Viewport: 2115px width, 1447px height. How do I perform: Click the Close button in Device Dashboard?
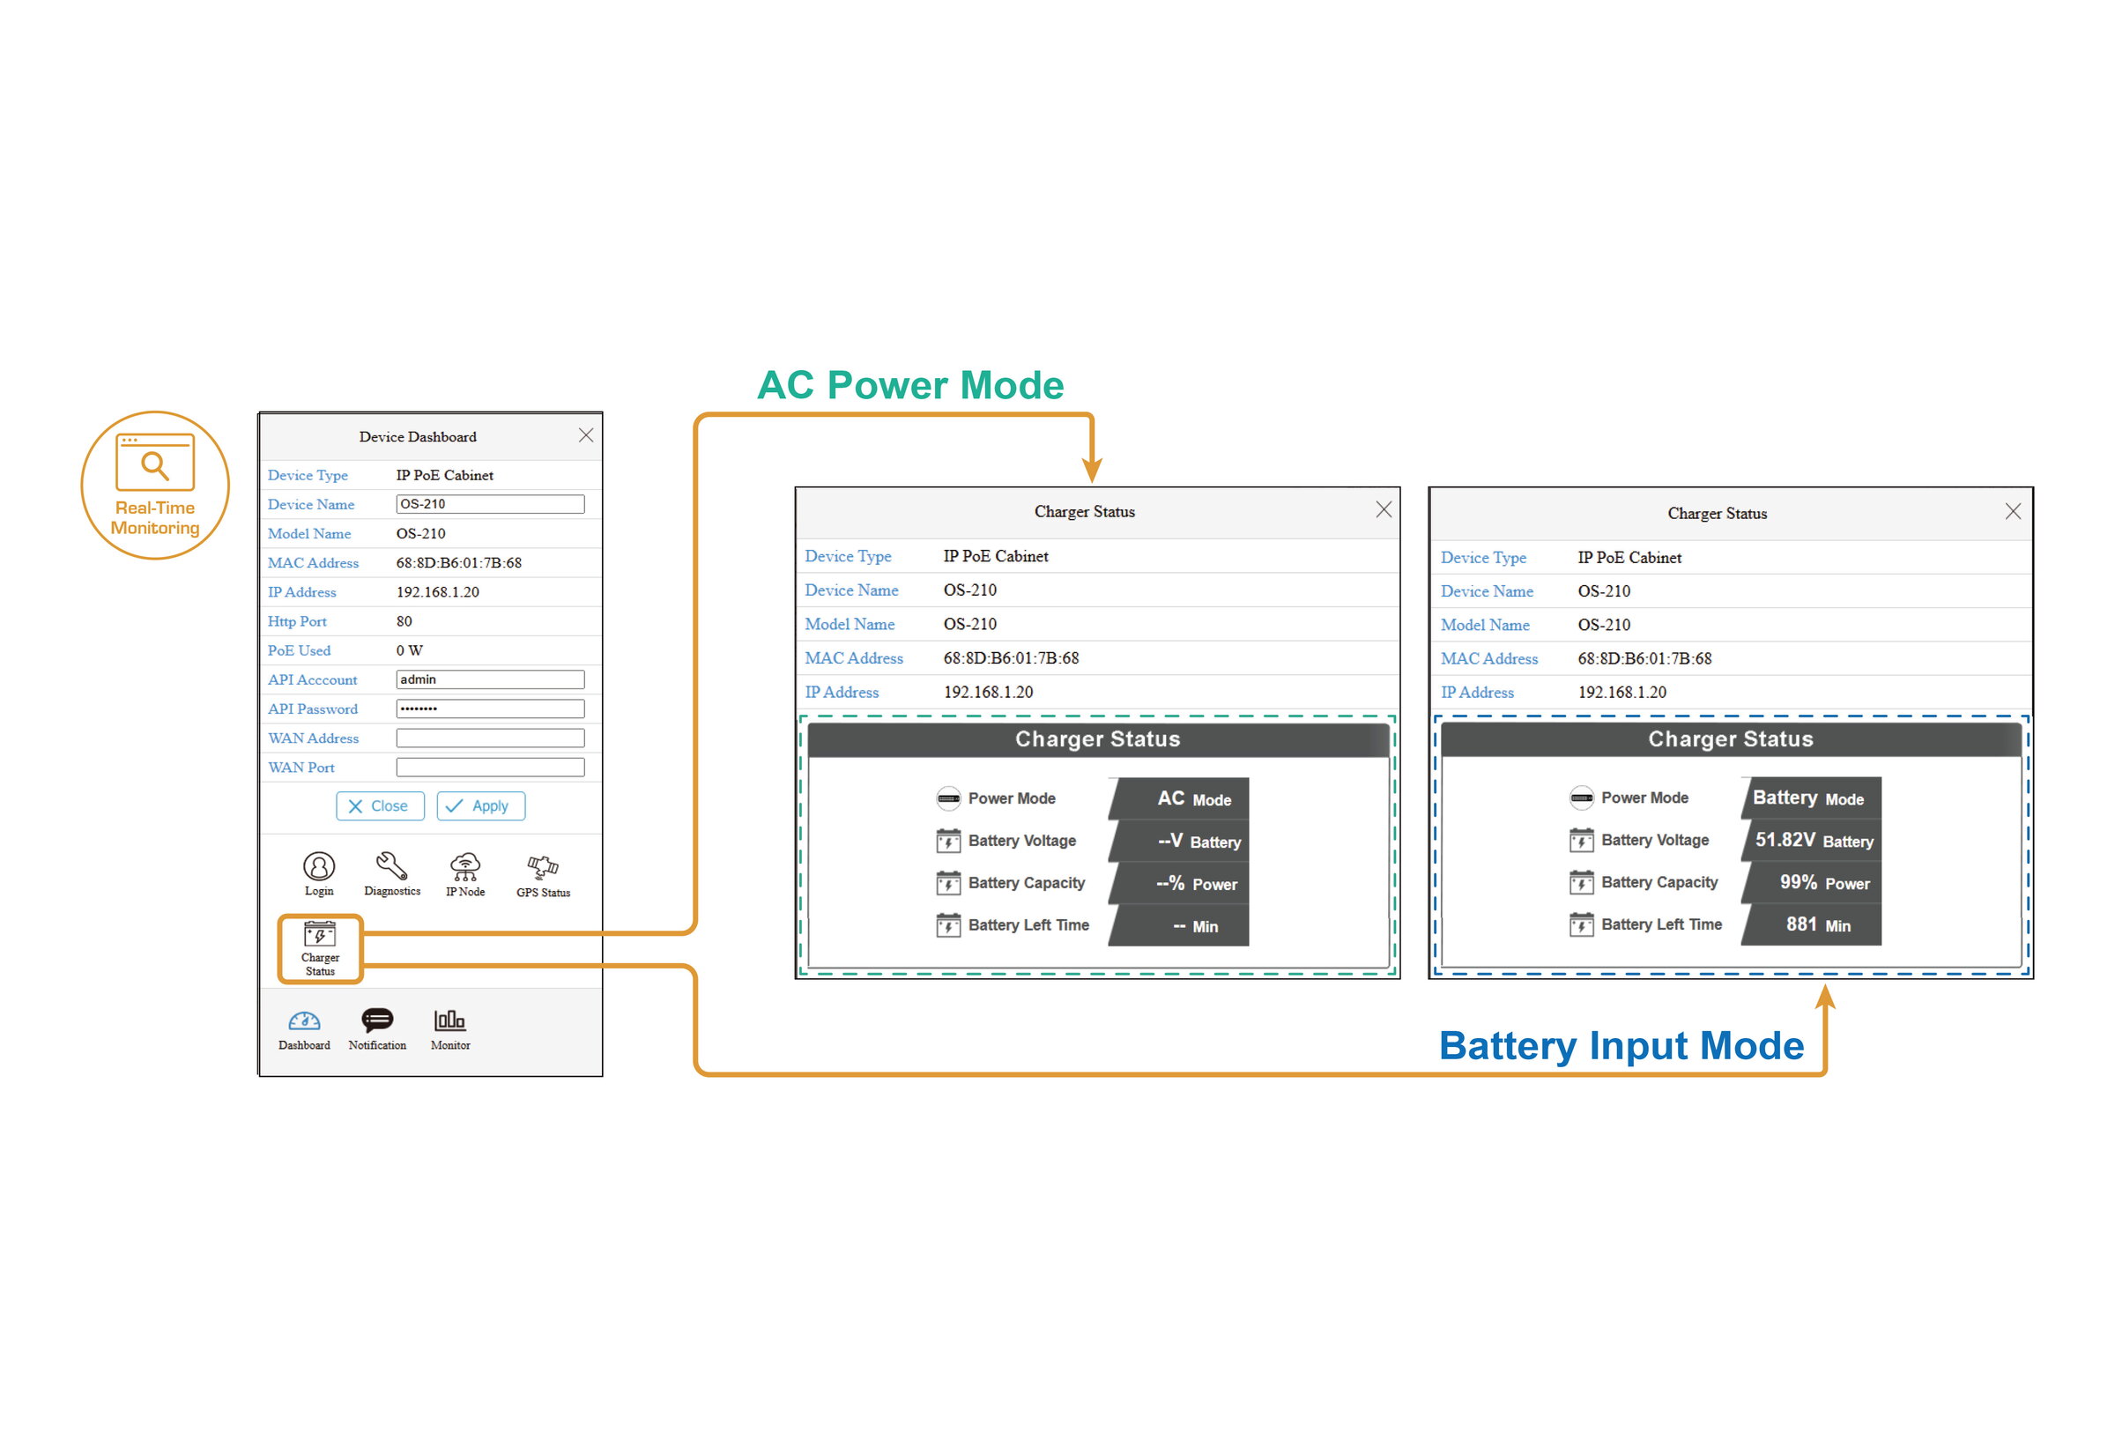381,806
